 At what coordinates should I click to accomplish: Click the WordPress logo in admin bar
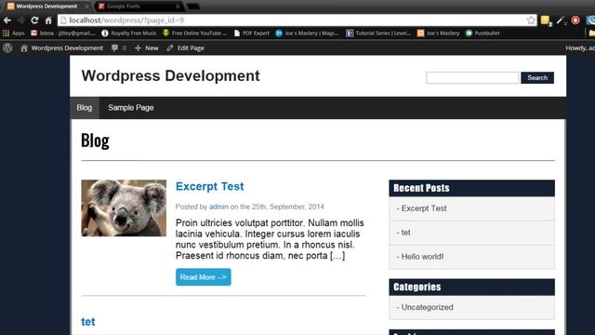[x=7, y=47]
